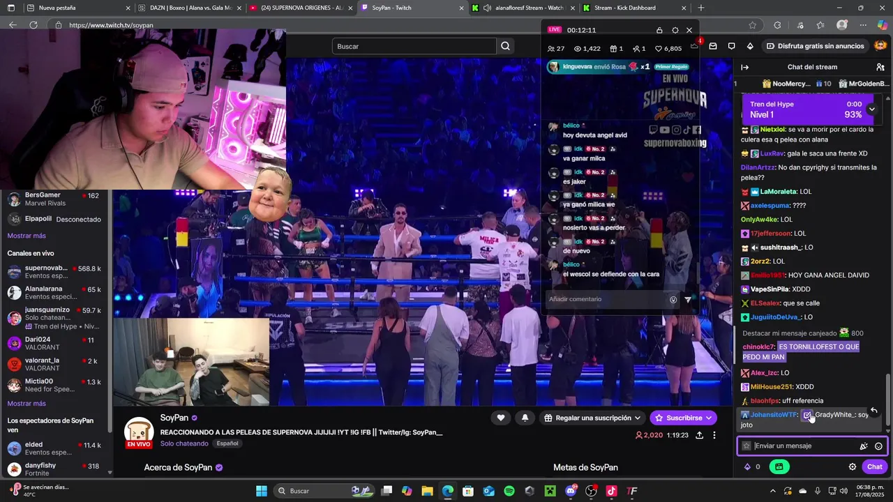Open Spotify from taskbar
The width and height of the screenshot is (893, 502).
click(x=509, y=491)
